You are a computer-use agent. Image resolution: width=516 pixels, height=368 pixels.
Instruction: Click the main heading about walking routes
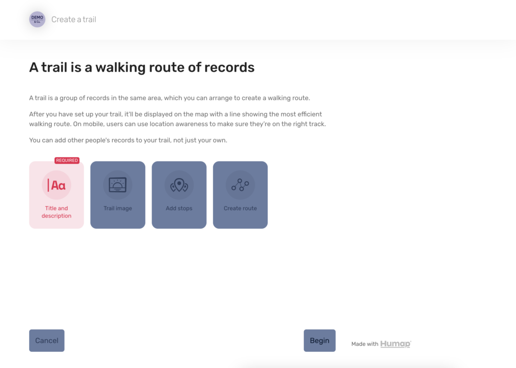click(142, 67)
